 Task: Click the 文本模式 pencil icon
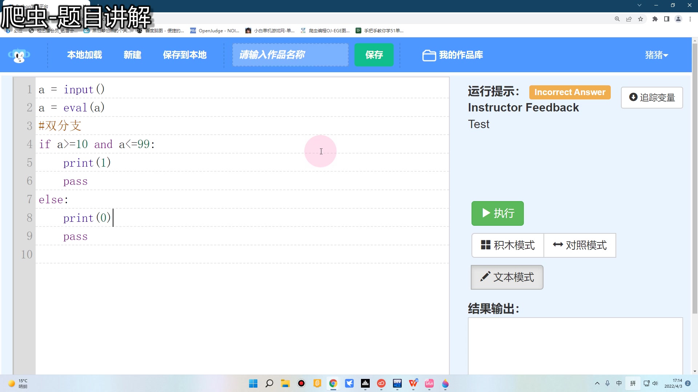click(485, 277)
